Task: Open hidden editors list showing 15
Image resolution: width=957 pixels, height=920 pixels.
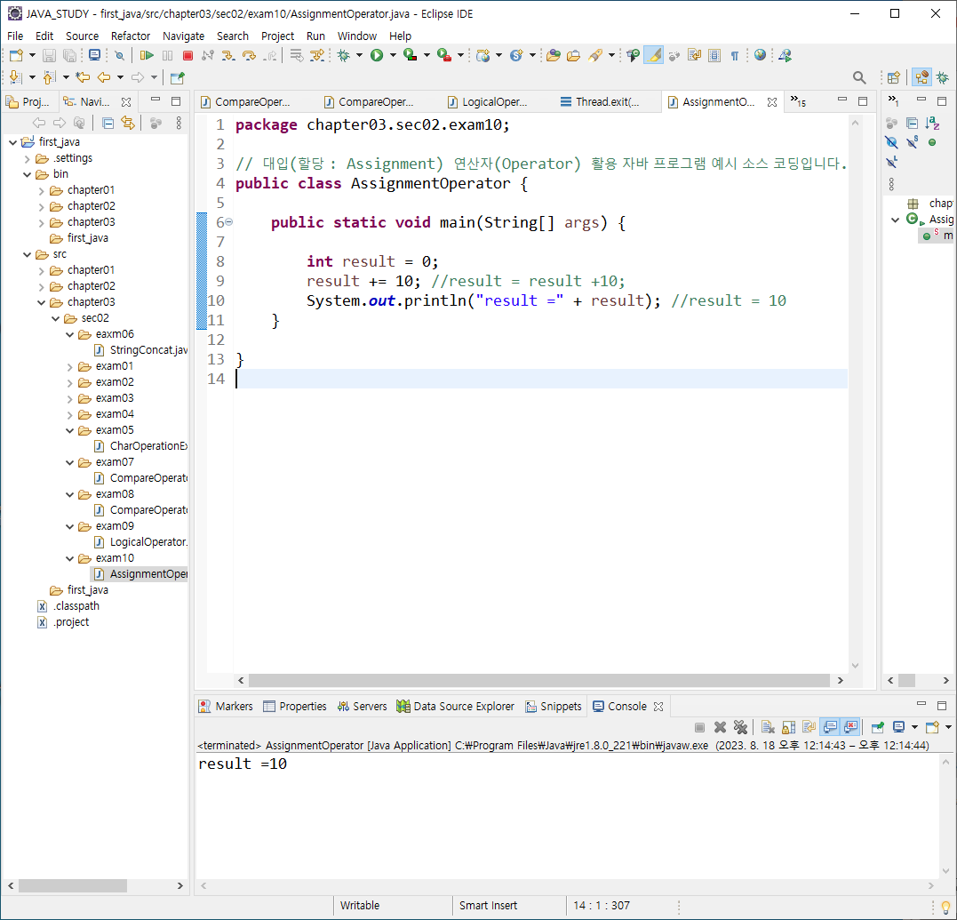Action: [x=798, y=101]
